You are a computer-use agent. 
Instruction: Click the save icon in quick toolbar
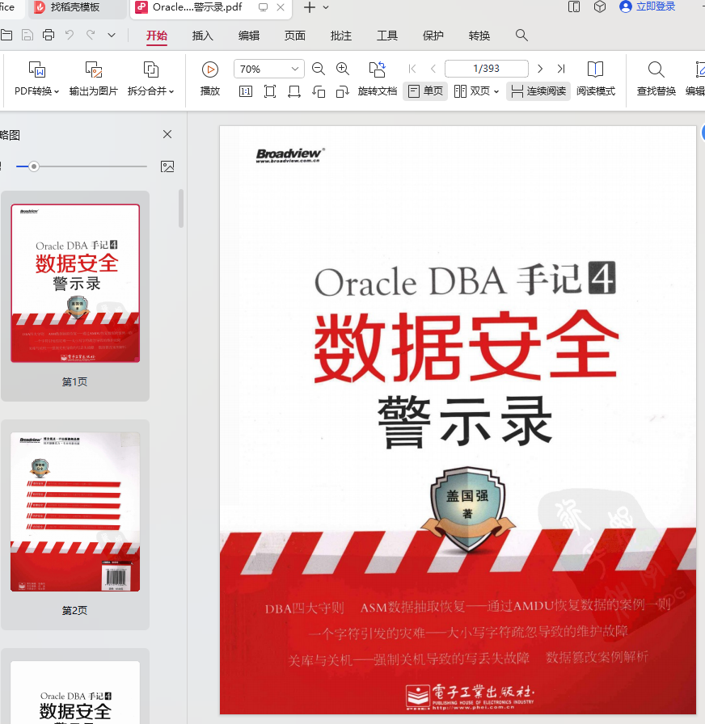tap(27, 35)
